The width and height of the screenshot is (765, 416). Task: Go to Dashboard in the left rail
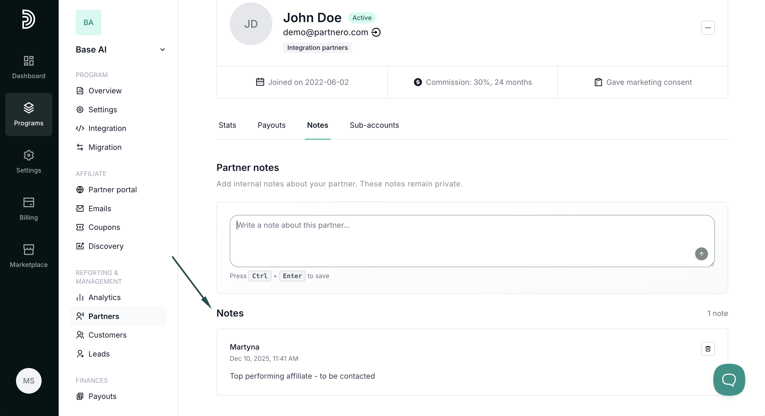click(29, 67)
